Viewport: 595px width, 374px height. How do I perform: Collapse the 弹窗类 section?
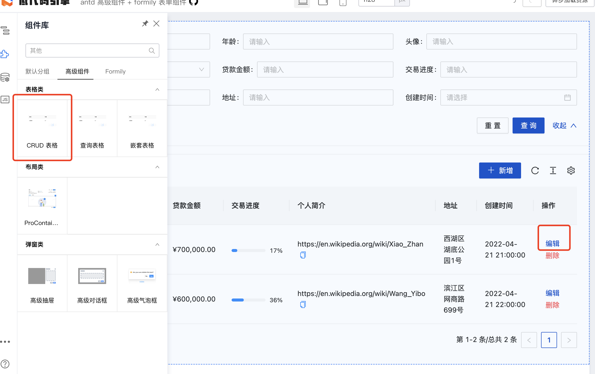[x=157, y=244]
